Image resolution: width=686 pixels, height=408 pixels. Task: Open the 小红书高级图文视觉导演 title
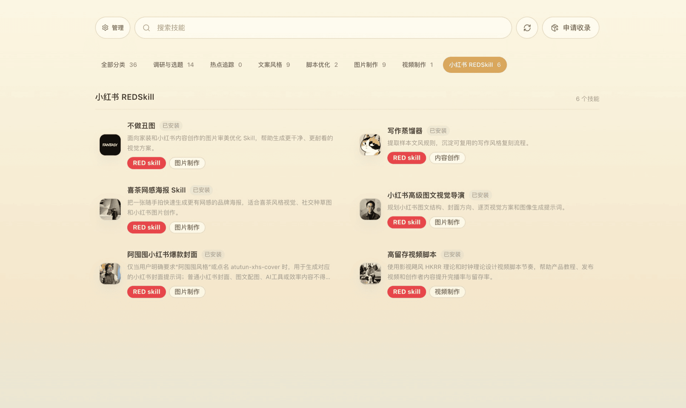[426, 195]
